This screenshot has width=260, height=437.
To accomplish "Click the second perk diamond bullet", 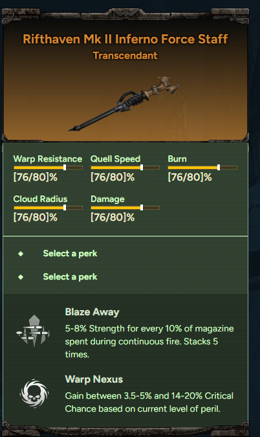I will 21,277.
